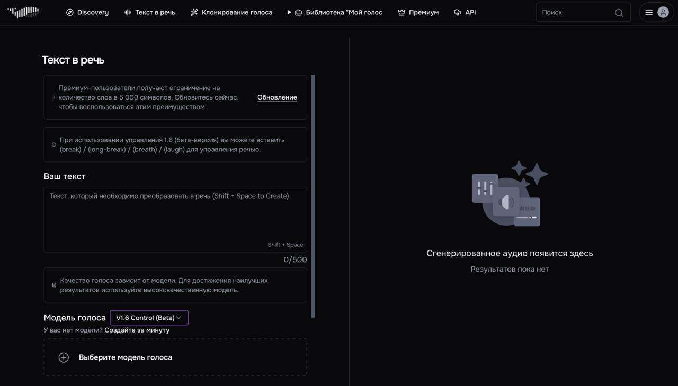Click Сгенерированное аудио появится здесь text

click(x=510, y=253)
